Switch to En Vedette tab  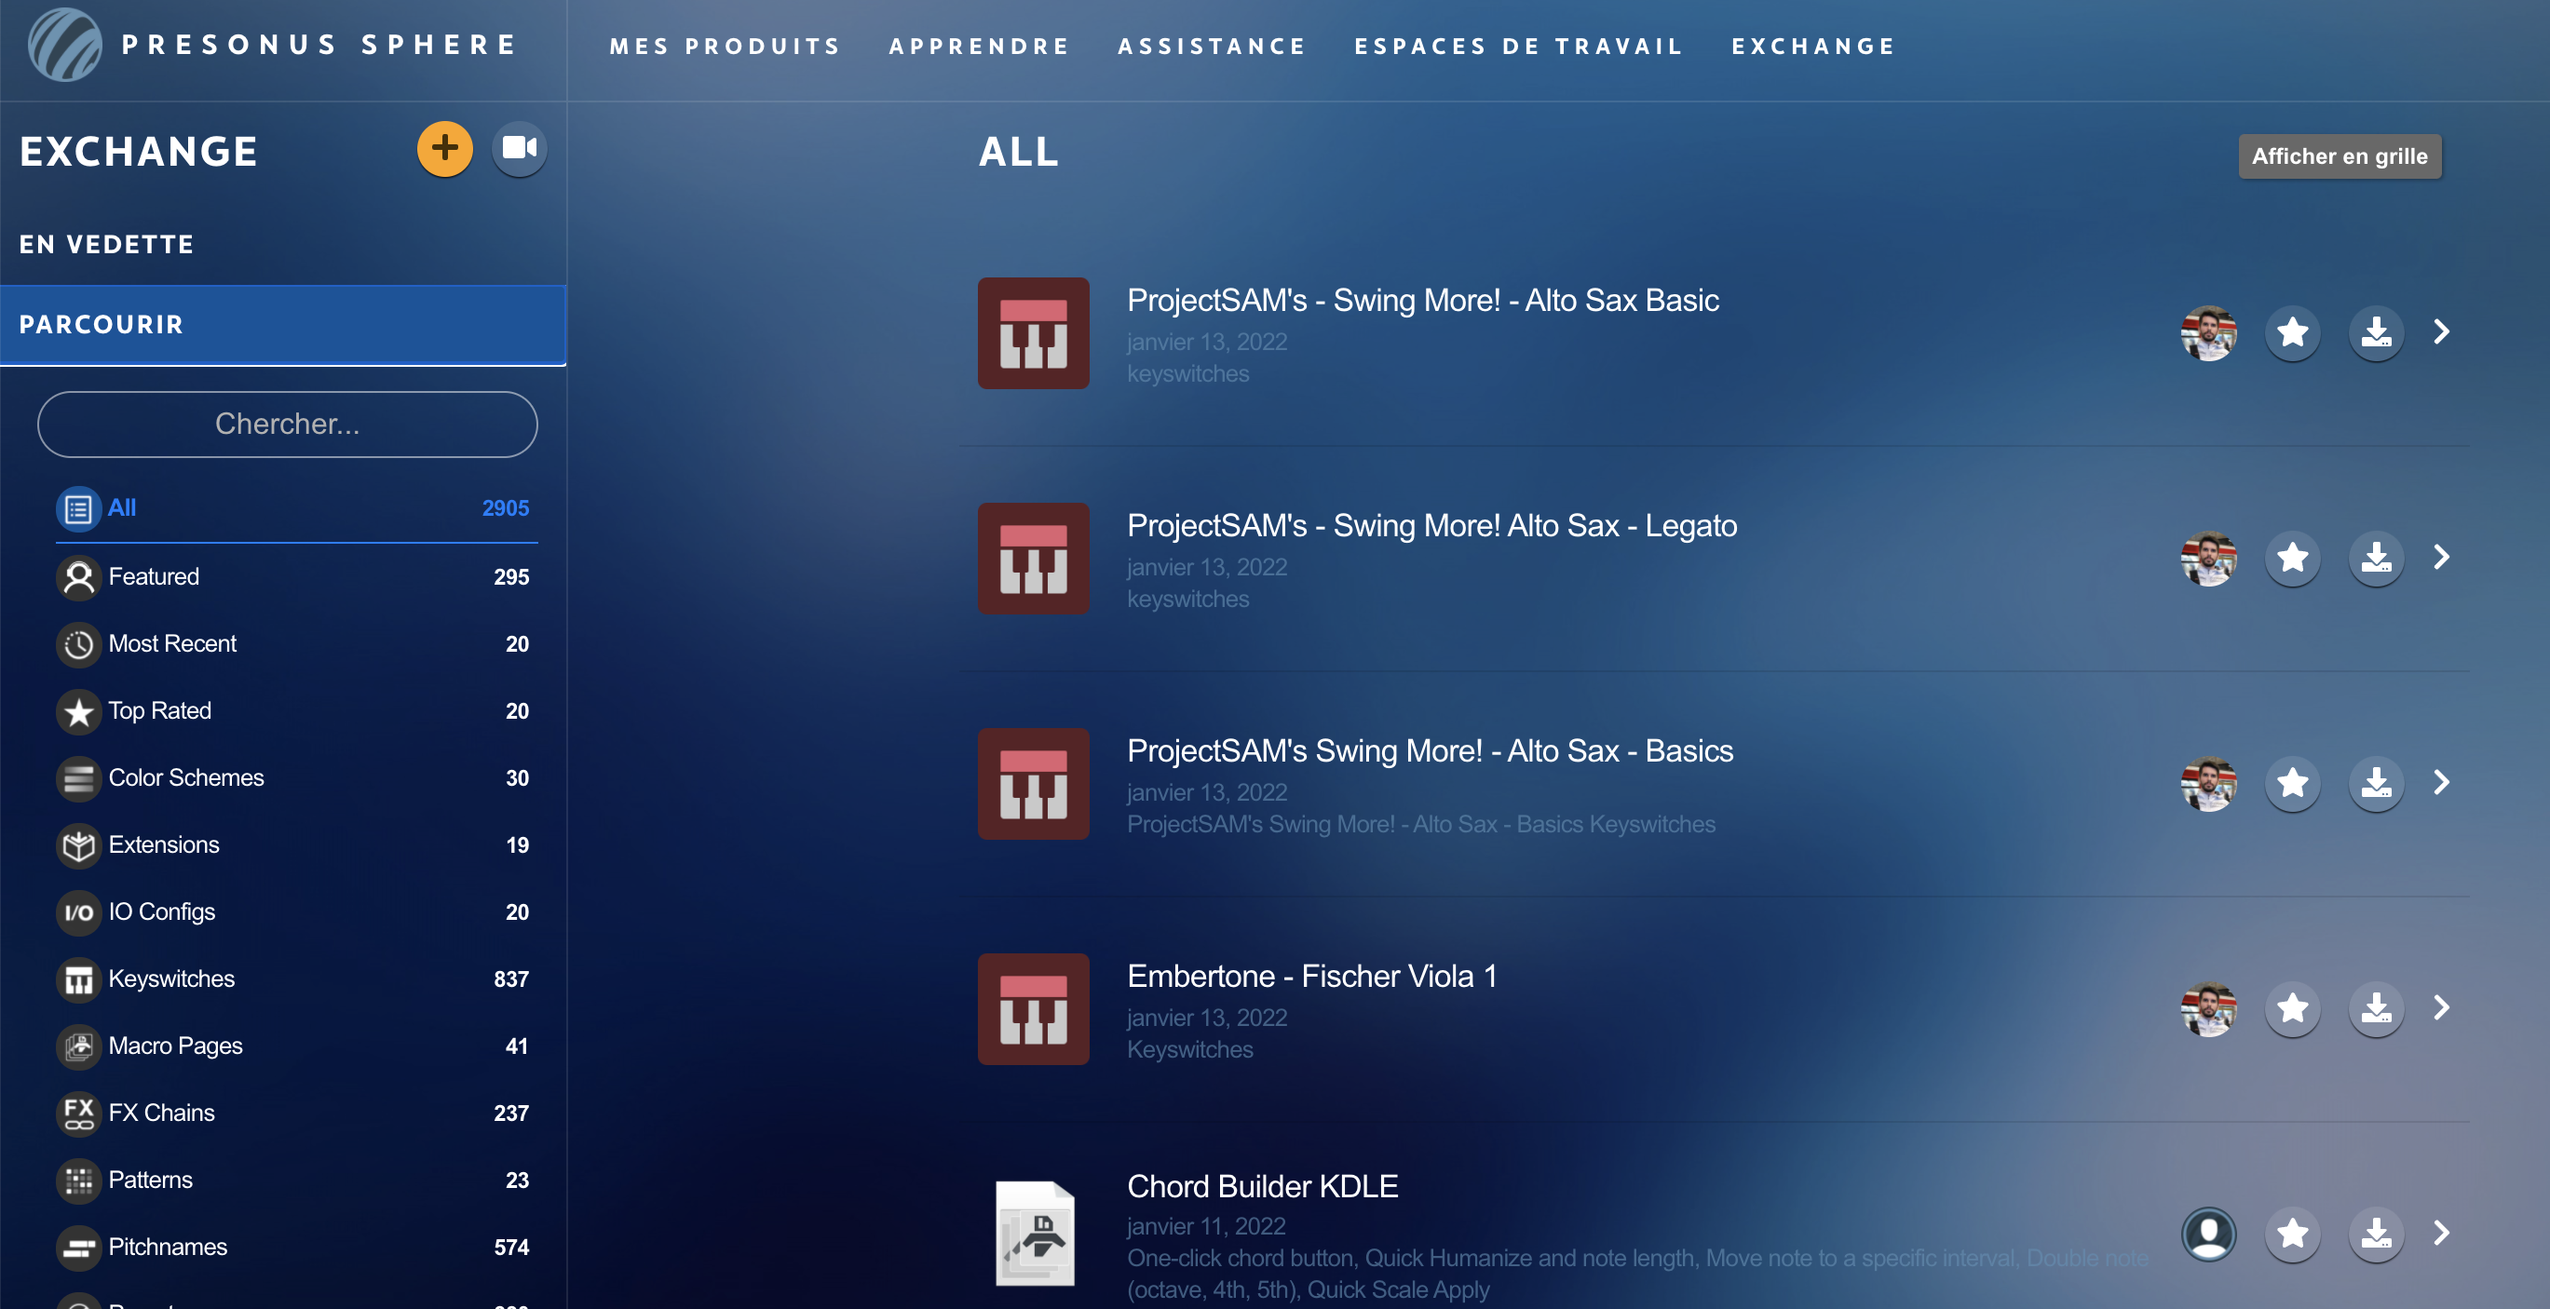click(107, 244)
